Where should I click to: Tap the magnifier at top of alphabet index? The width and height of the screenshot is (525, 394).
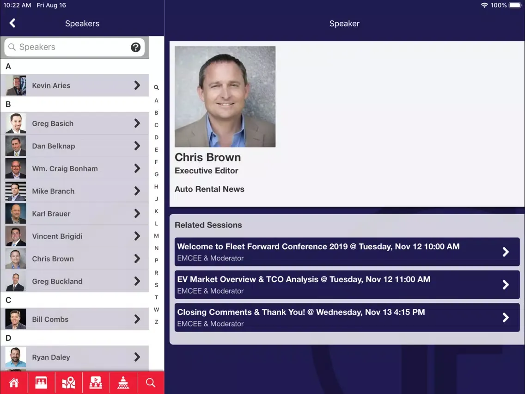coord(156,87)
